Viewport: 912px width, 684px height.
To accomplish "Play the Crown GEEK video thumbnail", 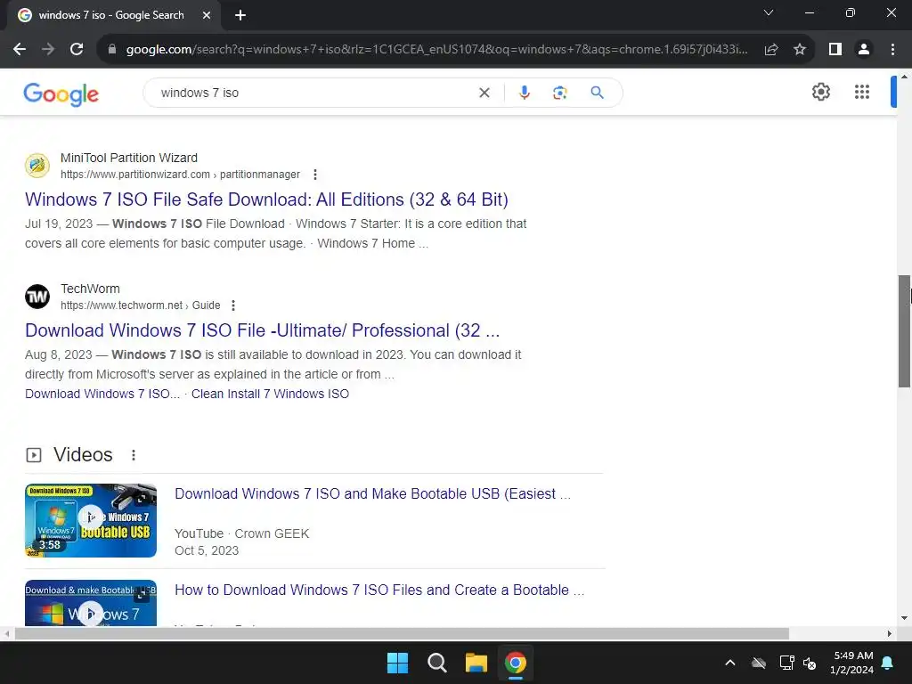I will [x=91, y=520].
